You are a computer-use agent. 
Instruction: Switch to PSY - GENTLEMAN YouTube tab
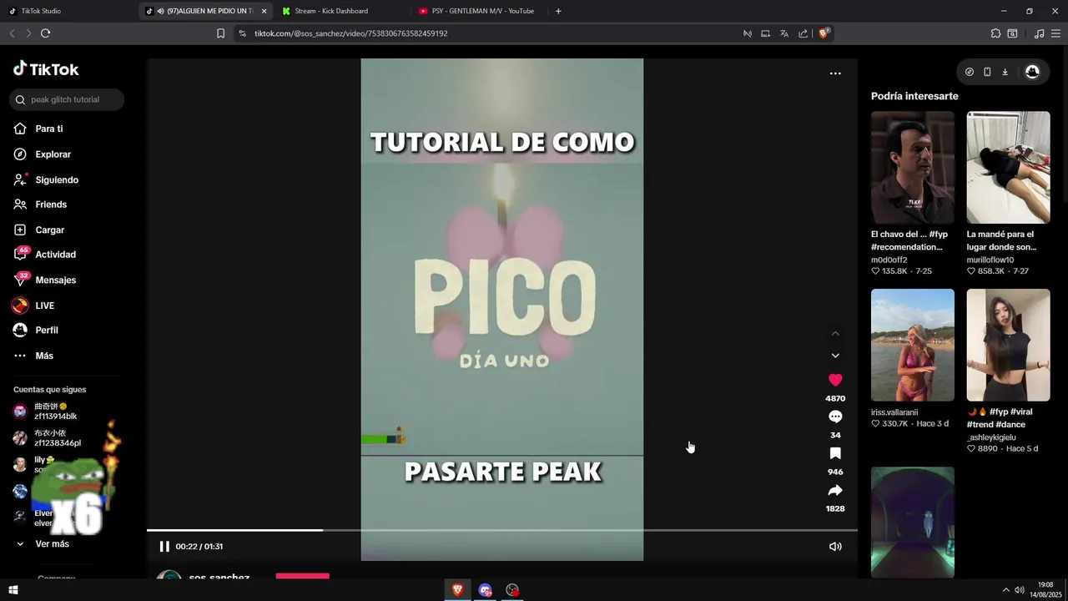476,11
